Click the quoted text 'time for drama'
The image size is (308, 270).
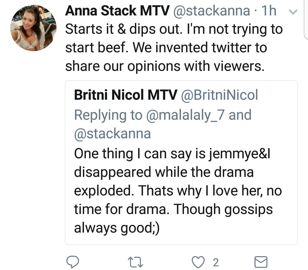pyautogui.click(x=120, y=209)
